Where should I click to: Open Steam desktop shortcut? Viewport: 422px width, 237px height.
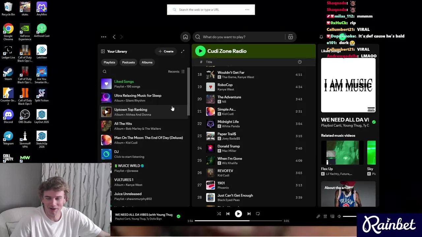point(8,74)
